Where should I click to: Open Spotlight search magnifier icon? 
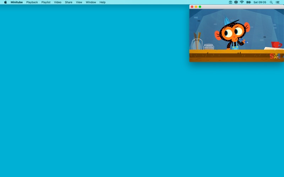click(x=271, y=2)
